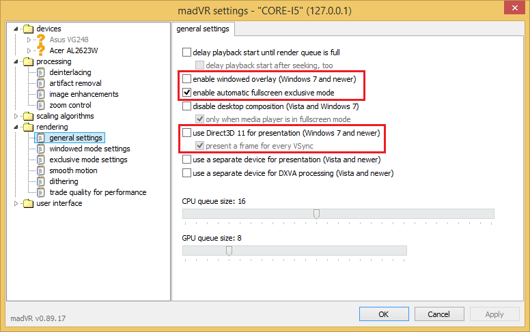530x332 pixels.
Task: Click the zoom control page icon
Action: (40, 105)
